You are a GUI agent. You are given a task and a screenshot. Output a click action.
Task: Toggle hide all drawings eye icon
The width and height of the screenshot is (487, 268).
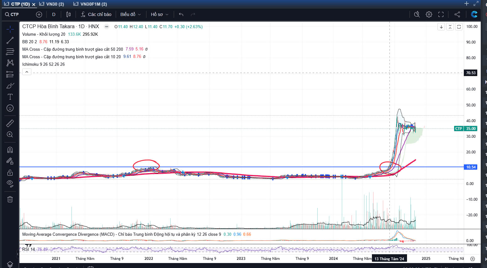click(x=10, y=183)
